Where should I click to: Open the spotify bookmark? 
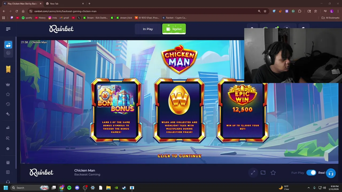(x=27, y=18)
